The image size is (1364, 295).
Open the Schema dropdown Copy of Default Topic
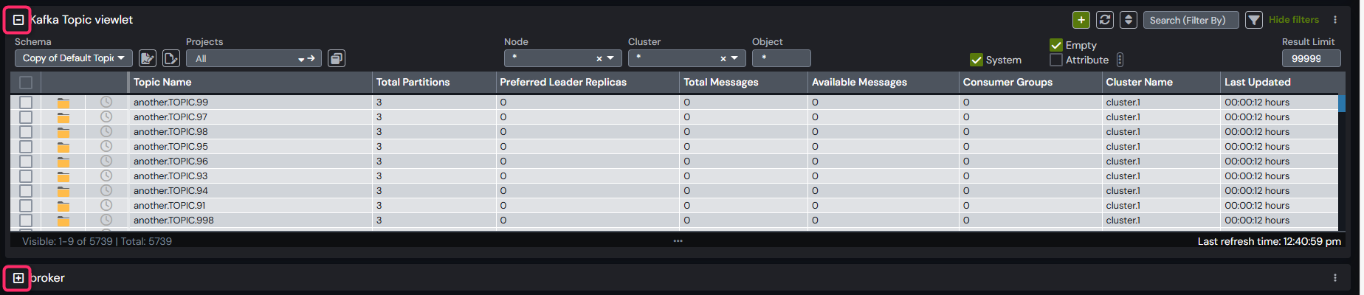[x=73, y=58]
